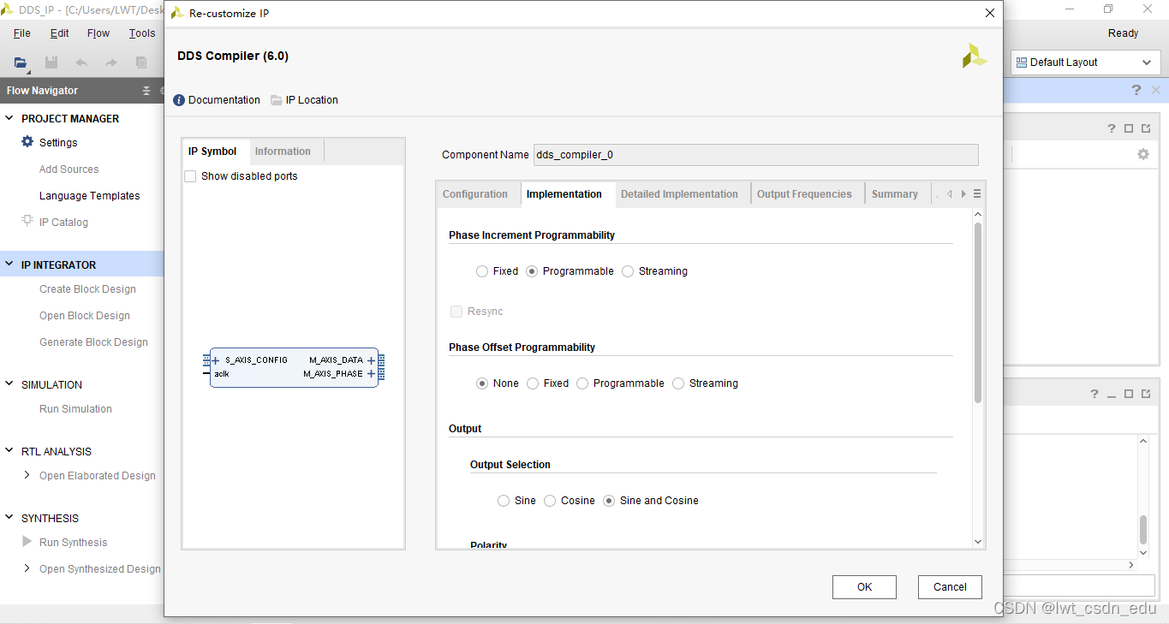Open Documentation info icon
Viewport: 1169px width, 624px height.
tap(179, 100)
